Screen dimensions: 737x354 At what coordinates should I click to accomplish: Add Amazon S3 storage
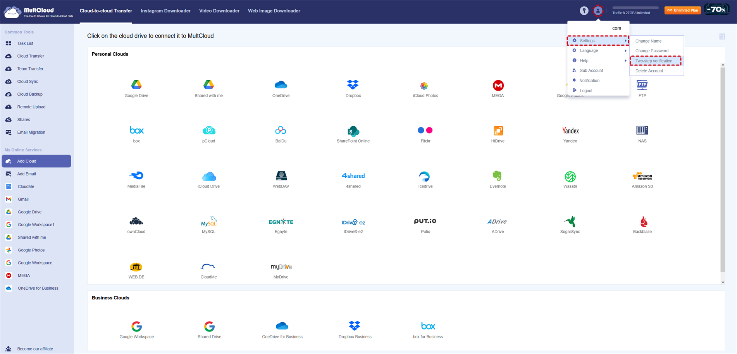642,176
